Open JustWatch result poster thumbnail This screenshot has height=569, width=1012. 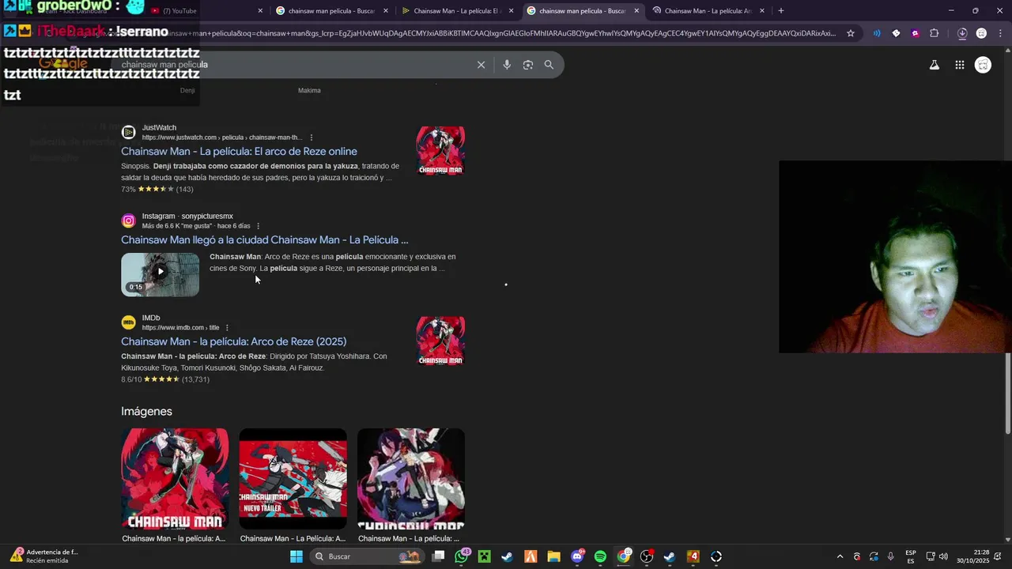click(440, 150)
